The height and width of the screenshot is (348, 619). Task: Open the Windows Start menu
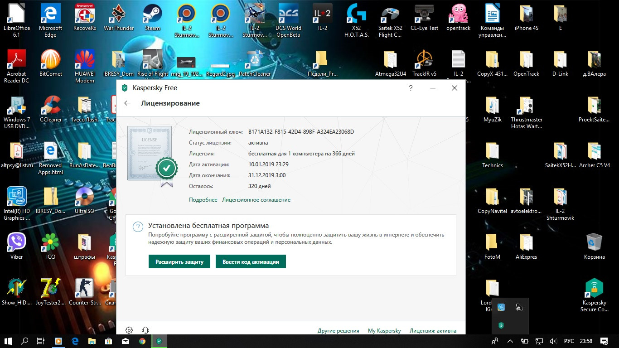click(8, 341)
